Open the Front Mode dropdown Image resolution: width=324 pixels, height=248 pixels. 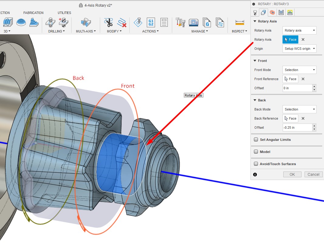tap(299, 70)
